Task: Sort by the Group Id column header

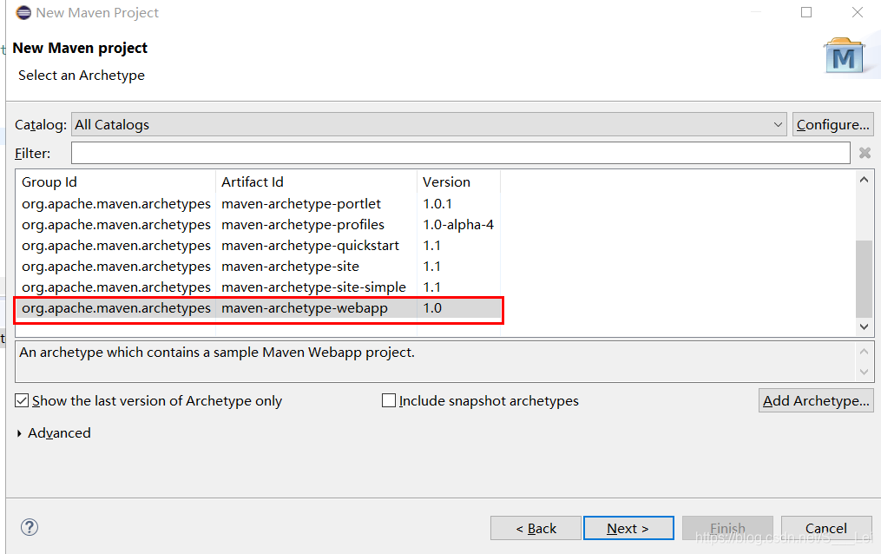Action: coord(115,182)
